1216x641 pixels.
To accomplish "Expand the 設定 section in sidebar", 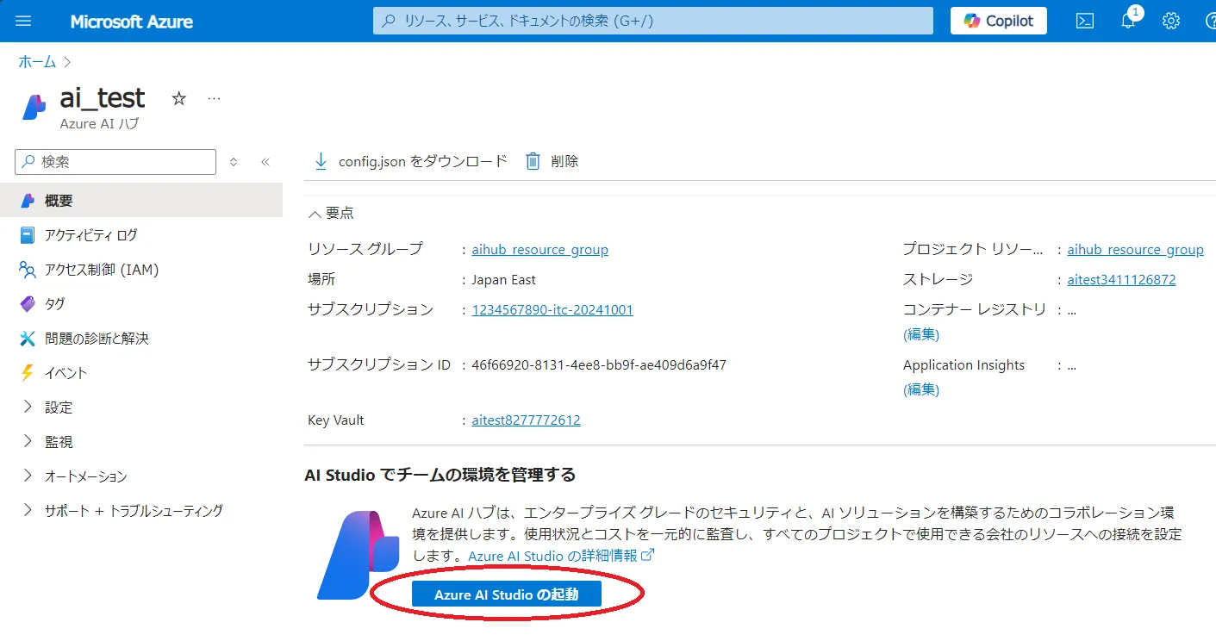I will [28, 408].
